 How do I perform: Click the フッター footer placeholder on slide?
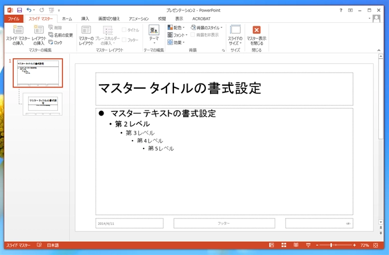tap(224, 223)
